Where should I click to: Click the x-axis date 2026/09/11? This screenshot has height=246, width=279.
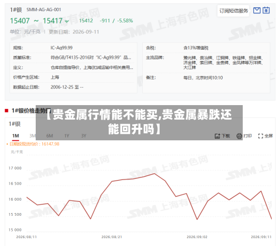click(261, 237)
